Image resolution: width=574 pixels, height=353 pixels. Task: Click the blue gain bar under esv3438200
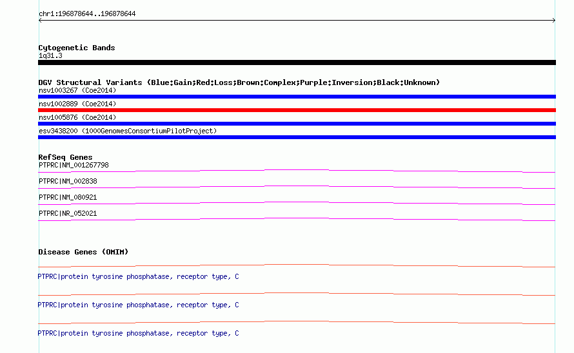coord(297,137)
